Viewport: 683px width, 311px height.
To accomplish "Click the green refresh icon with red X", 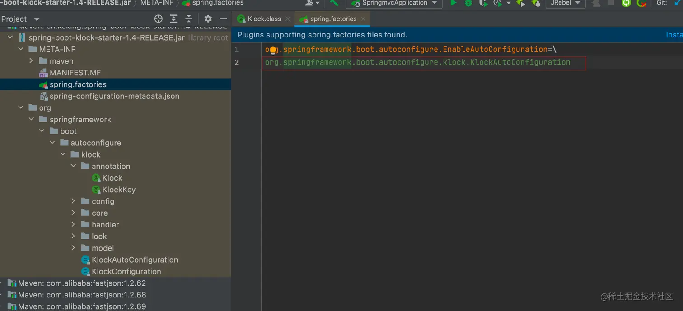I will click(x=641, y=3).
